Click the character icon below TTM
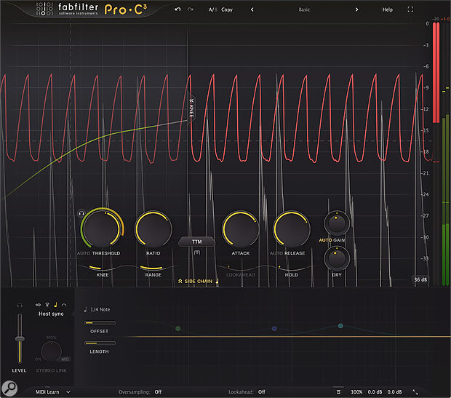The height and width of the screenshot is (398, 451). pyautogui.click(x=197, y=252)
